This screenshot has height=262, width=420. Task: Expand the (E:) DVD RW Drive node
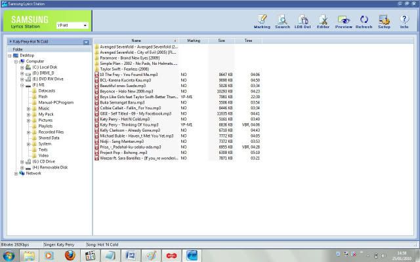pos(22,79)
